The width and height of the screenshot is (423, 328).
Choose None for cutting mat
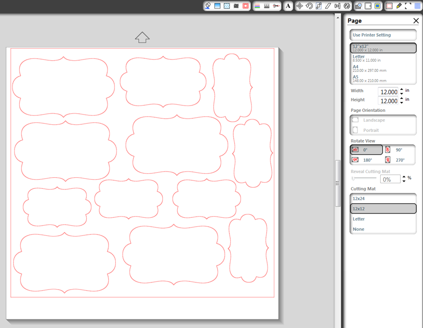pyautogui.click(x=383, y=229)
